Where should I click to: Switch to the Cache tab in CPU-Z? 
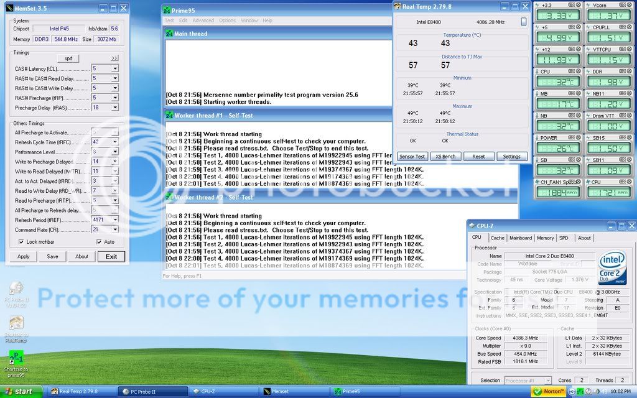click(x=497, y=238)
